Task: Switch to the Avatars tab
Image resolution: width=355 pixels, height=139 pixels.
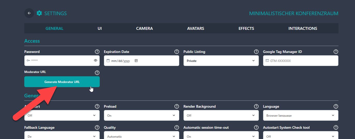Action: pos(196,28)
